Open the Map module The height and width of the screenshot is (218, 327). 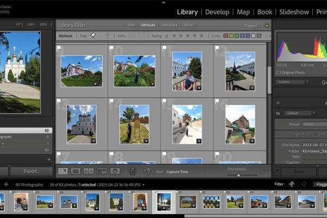point(243,12)
